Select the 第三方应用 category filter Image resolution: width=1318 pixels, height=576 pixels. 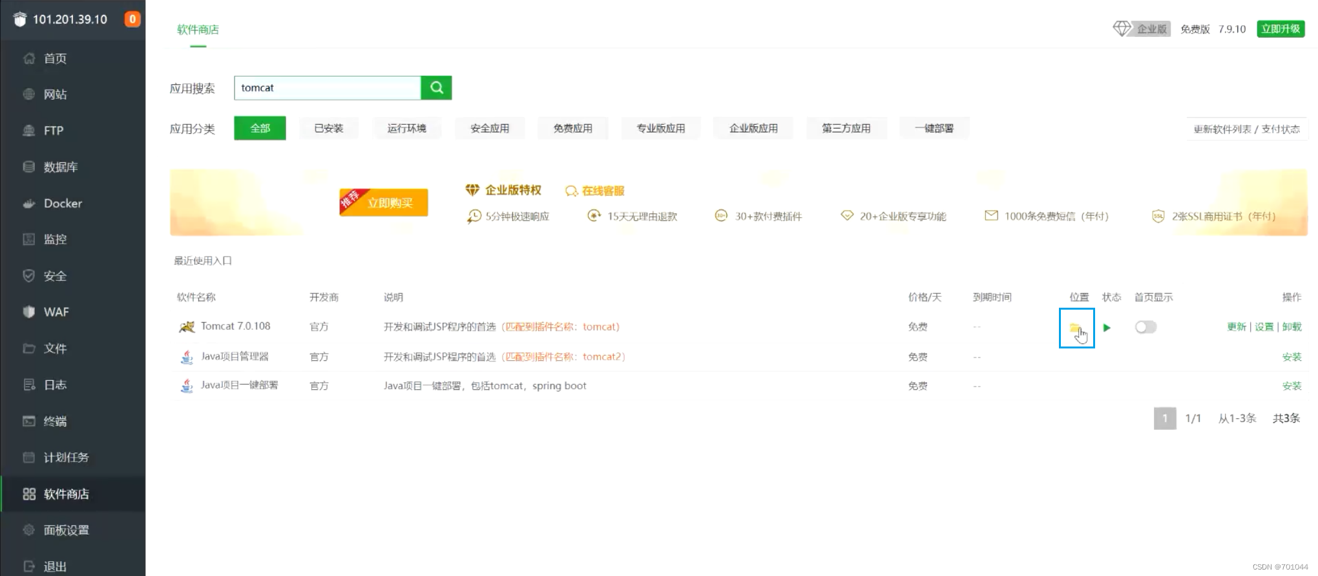[846, 128]
